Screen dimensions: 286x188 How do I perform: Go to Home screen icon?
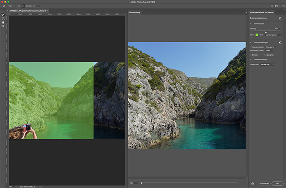click(x=4, y=6)
